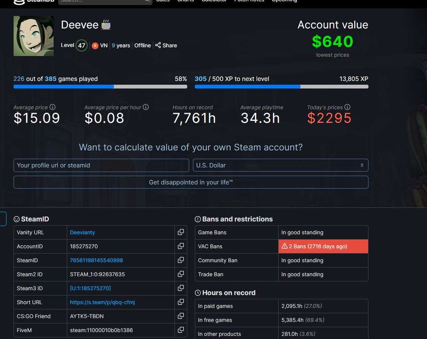Click the games played progress bar

pos(100,87)
